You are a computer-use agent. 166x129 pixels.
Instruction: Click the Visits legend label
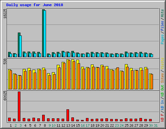click(162, 64)
